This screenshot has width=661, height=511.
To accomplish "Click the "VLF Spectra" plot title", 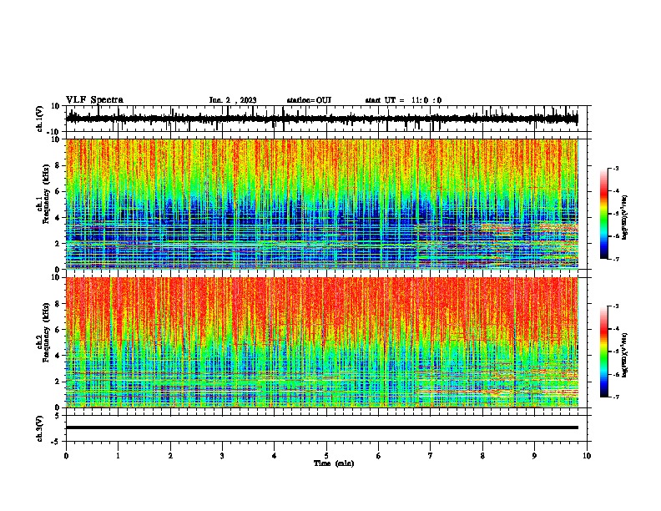I will point(94,100).
